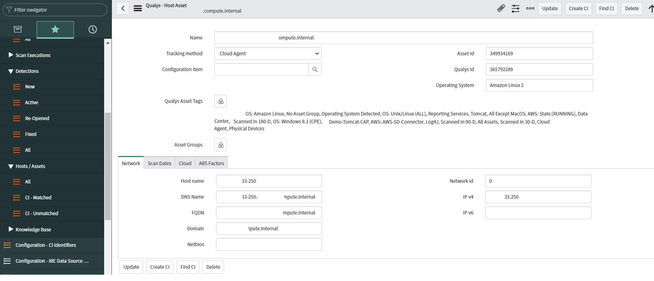Expand the Knowledge Base section
This screenshot has height=281, width=654.
point(11,229)
